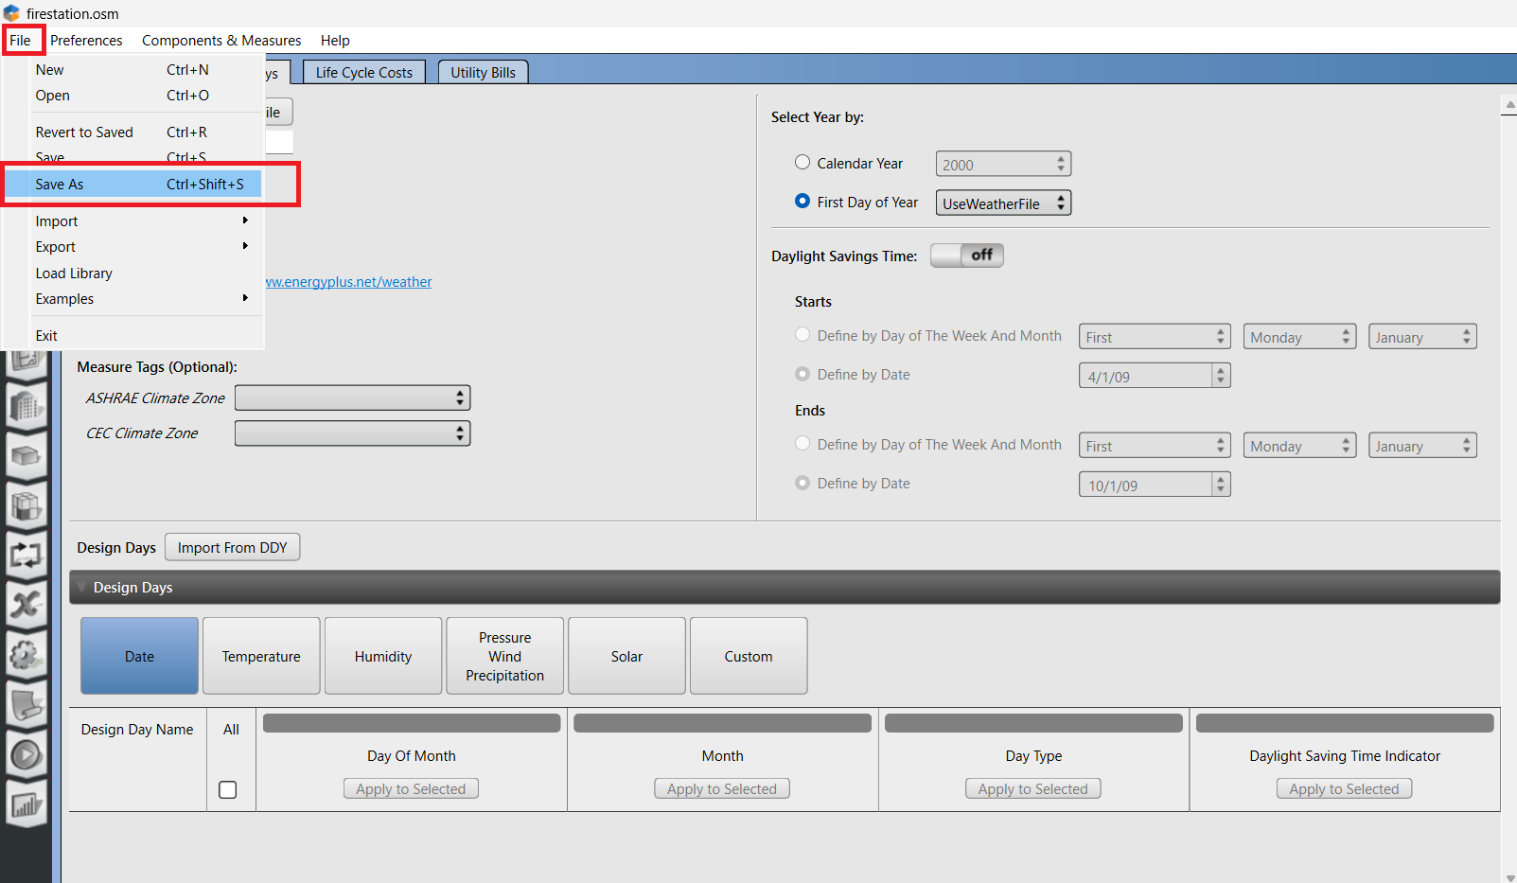This screenshot has height=883, width=1517.
Task: Choose Revert to Saved
Action: click(x=132, y=132)
